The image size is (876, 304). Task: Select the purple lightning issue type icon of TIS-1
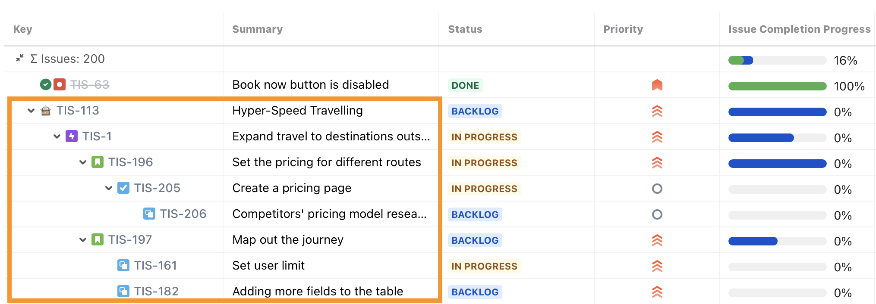(x=72, y=136)
